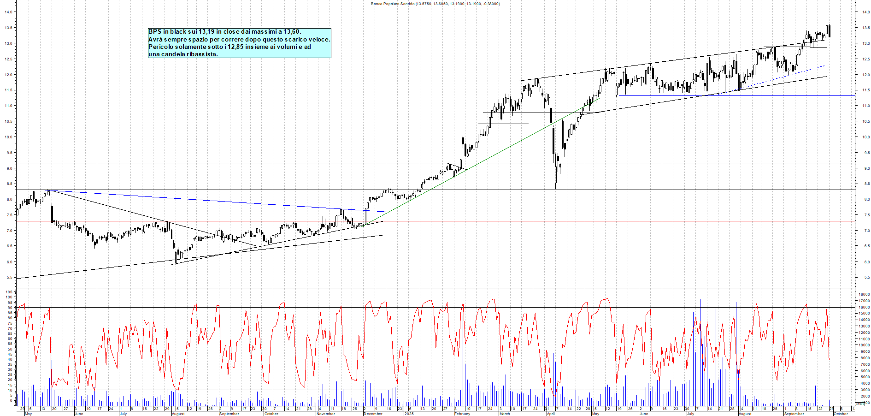The width and height of the screenshot is (871, 416).
Task: Click the 11.0 price label on right axis
Action: tap(865, 106)
